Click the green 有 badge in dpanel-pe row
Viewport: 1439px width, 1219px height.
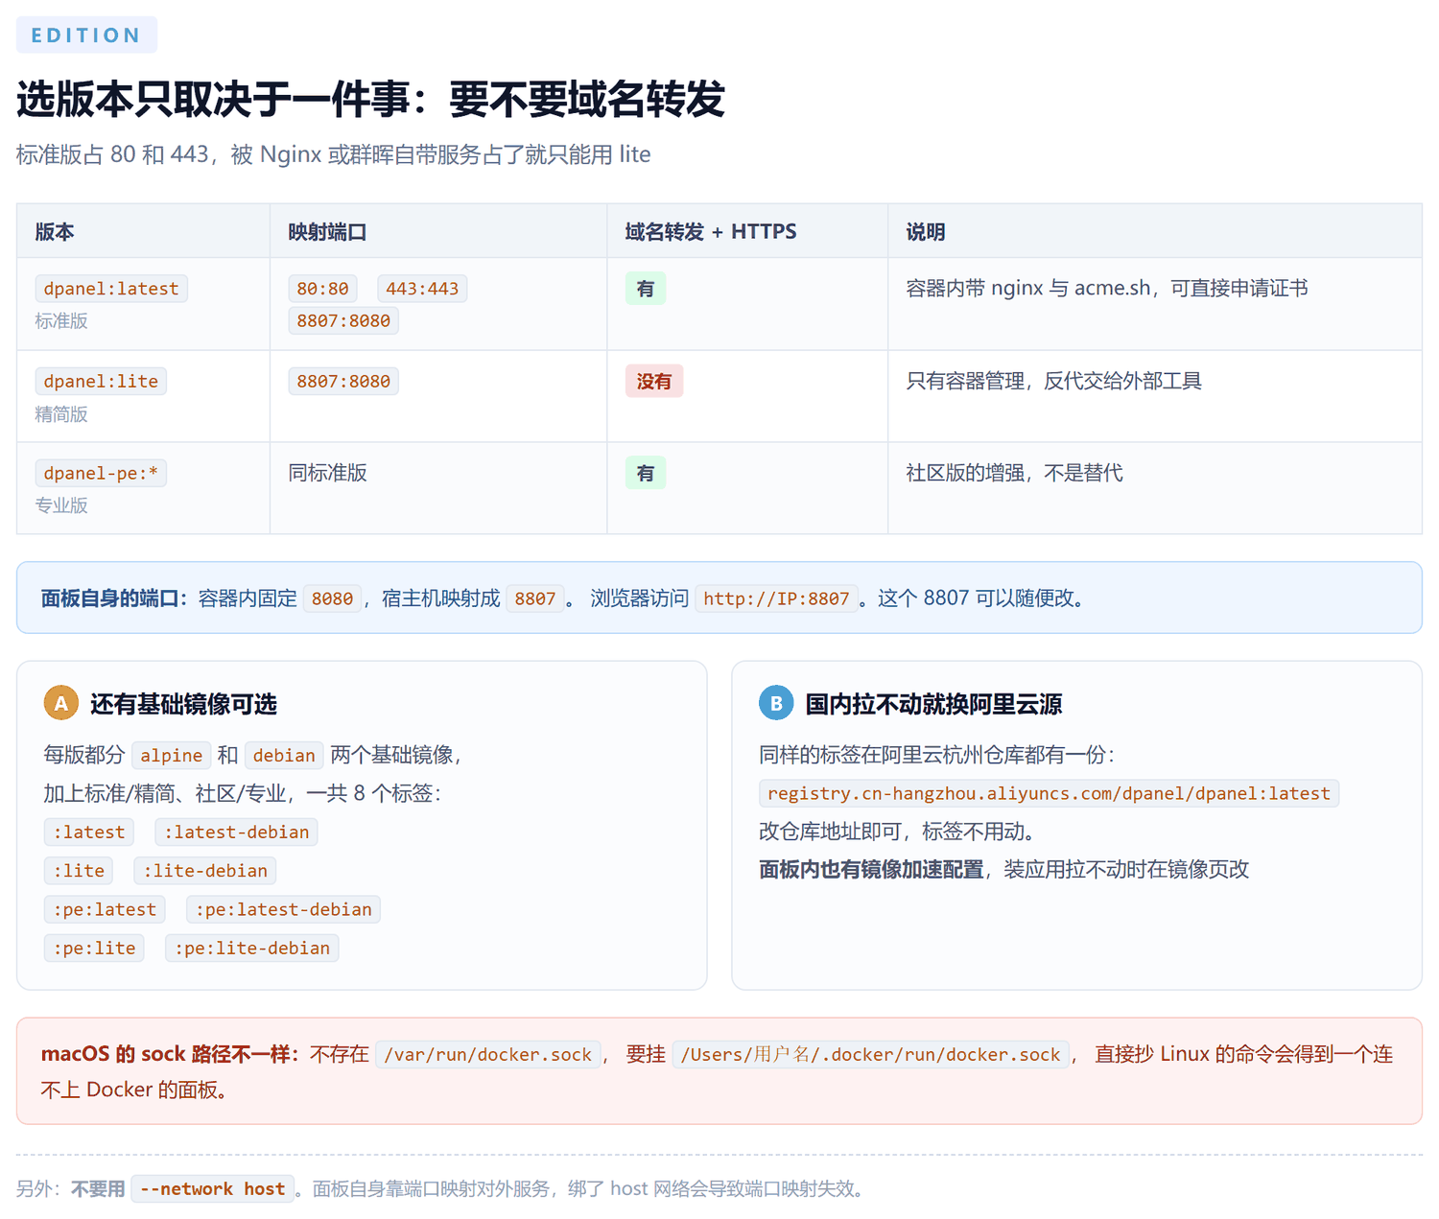(646, 473)
